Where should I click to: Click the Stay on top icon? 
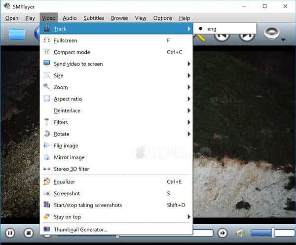point(47,216)
